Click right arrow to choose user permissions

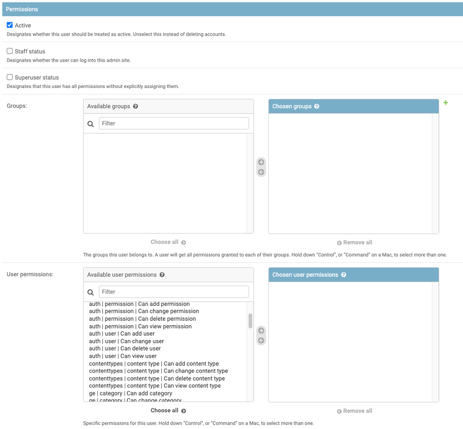[x=261, y=331]
